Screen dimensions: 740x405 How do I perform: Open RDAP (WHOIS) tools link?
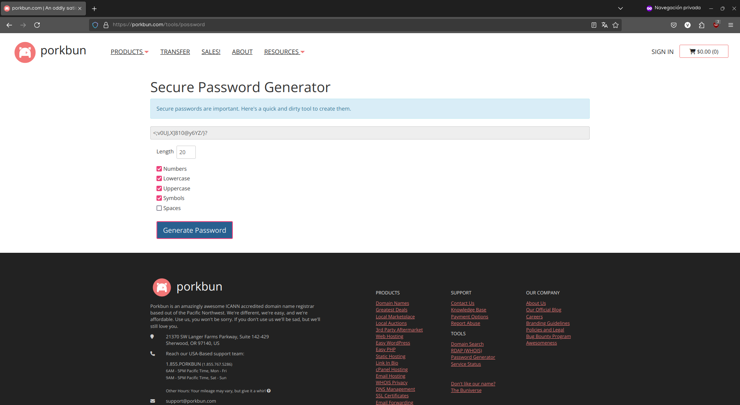click(x=466, y=351)
